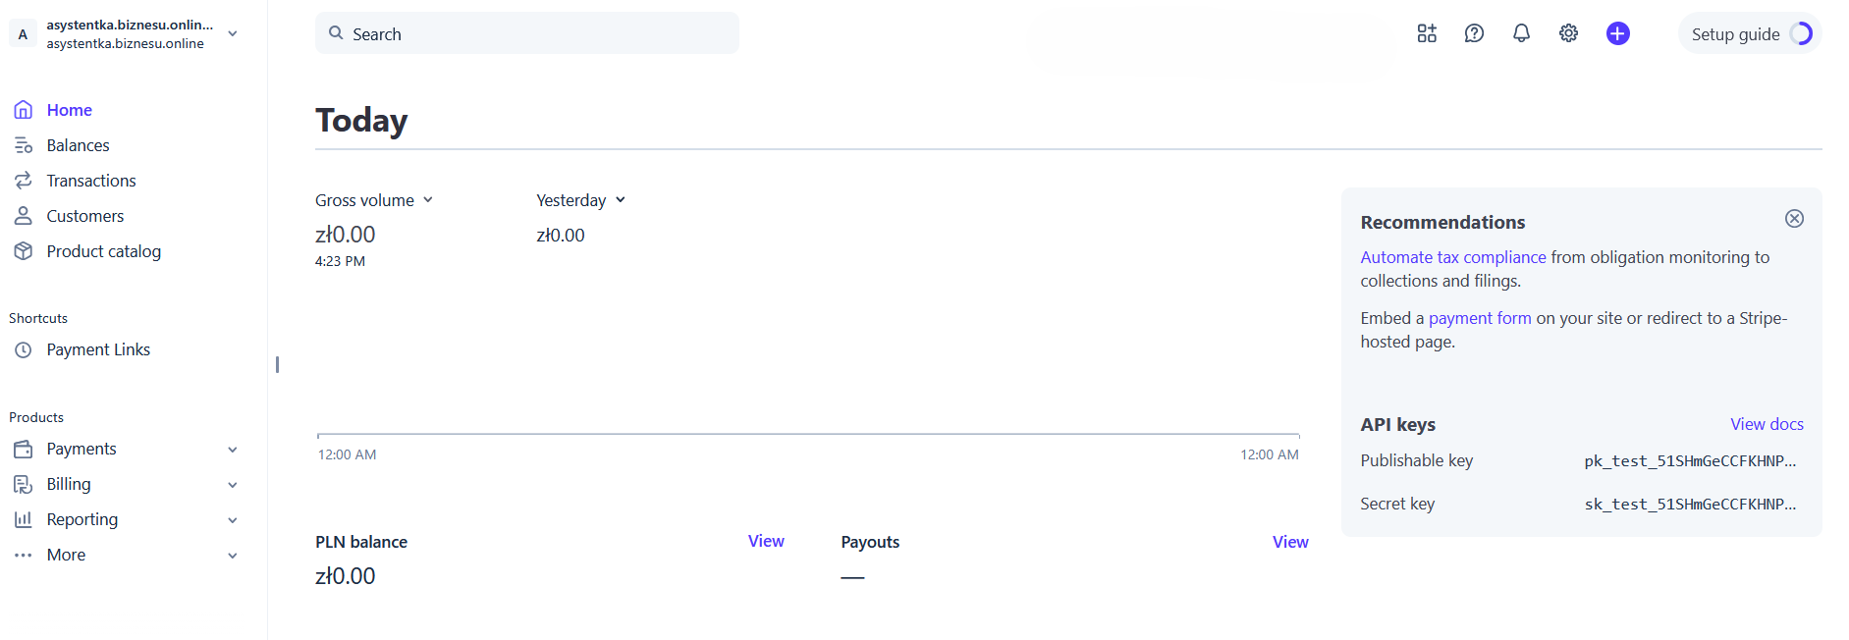The width and height of the screenshot is (1849, 640).
Task: Click the help question mark icon
Action: pos(1474,33)
